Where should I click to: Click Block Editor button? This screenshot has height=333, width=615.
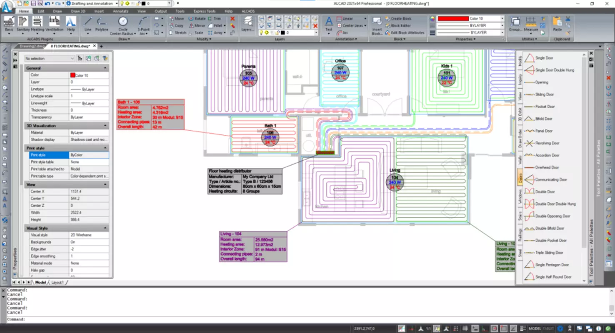point(397,25)
